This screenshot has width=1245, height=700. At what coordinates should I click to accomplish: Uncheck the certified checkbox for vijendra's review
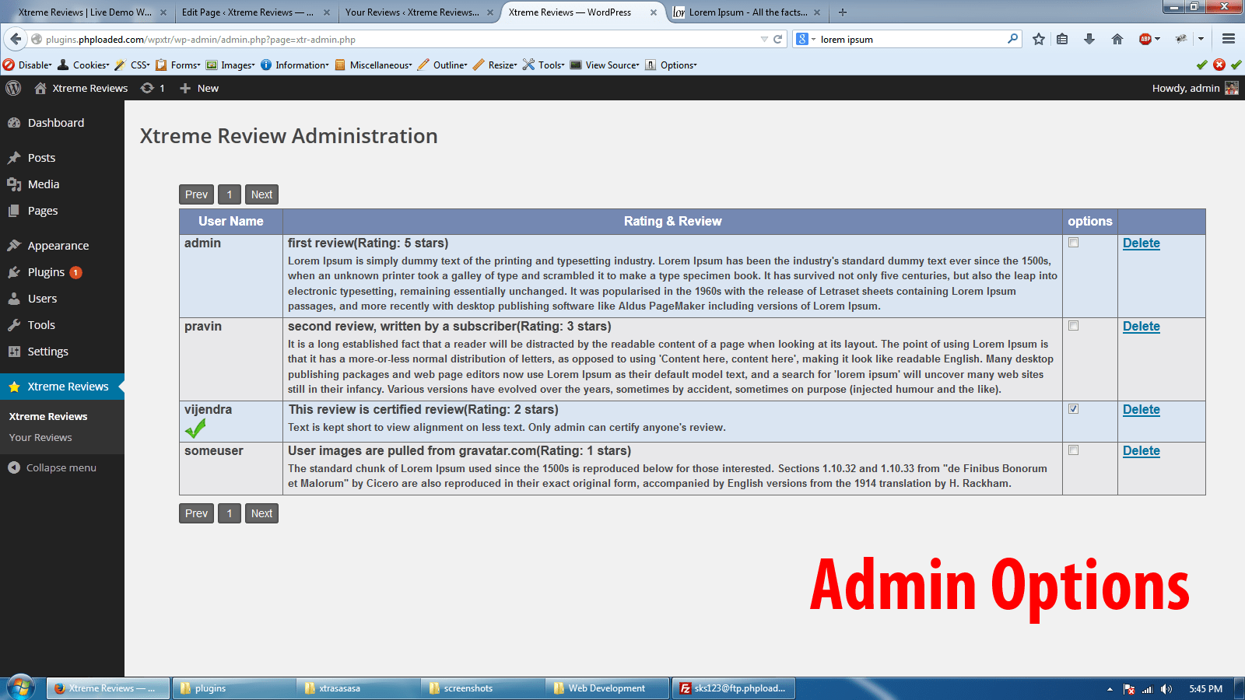point(1074,409)
